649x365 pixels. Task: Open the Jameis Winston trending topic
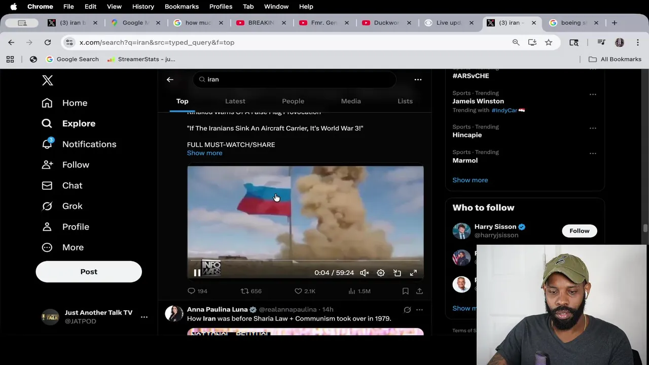pos(478,101)
